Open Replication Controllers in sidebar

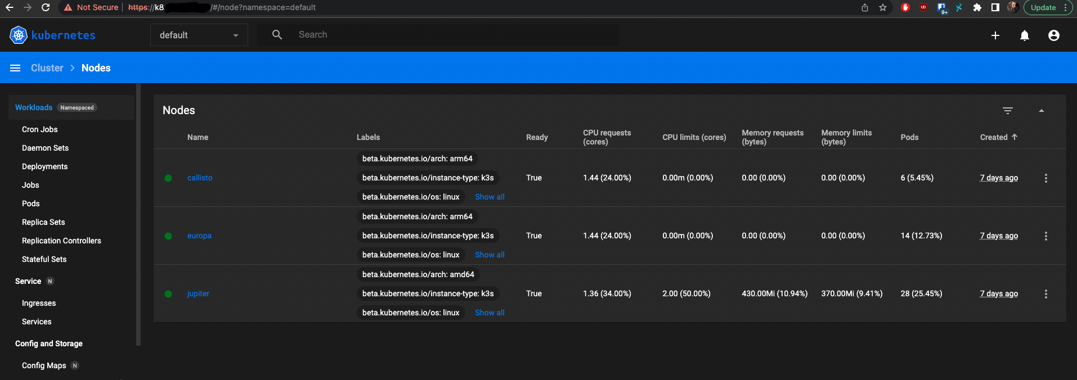point(61,241)
